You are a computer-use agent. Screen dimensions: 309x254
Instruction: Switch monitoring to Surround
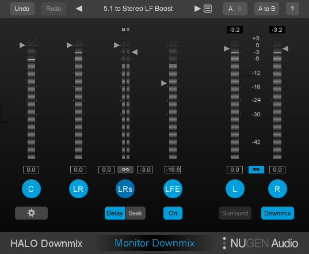pos(235,213)
